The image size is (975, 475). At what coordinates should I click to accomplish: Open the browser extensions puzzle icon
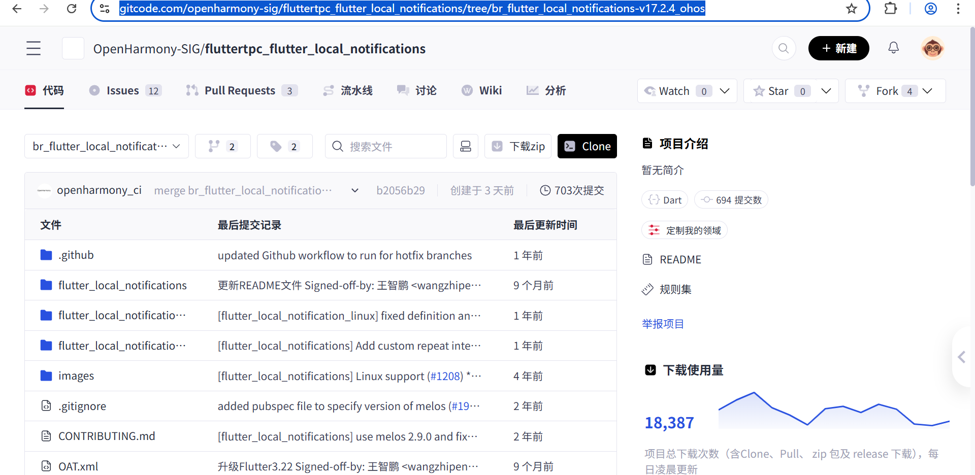[x=891, y=9]
